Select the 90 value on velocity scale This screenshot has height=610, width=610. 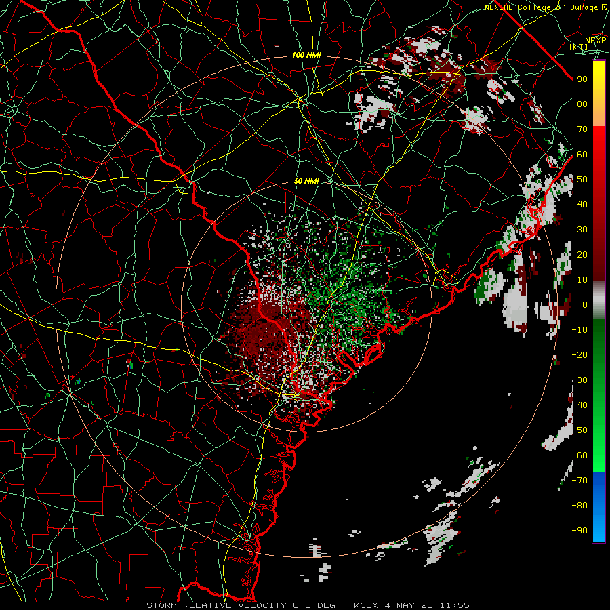(x=582, y=79)
